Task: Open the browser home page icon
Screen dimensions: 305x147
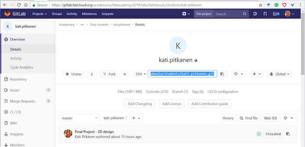Action: click(x=26, y=5)
